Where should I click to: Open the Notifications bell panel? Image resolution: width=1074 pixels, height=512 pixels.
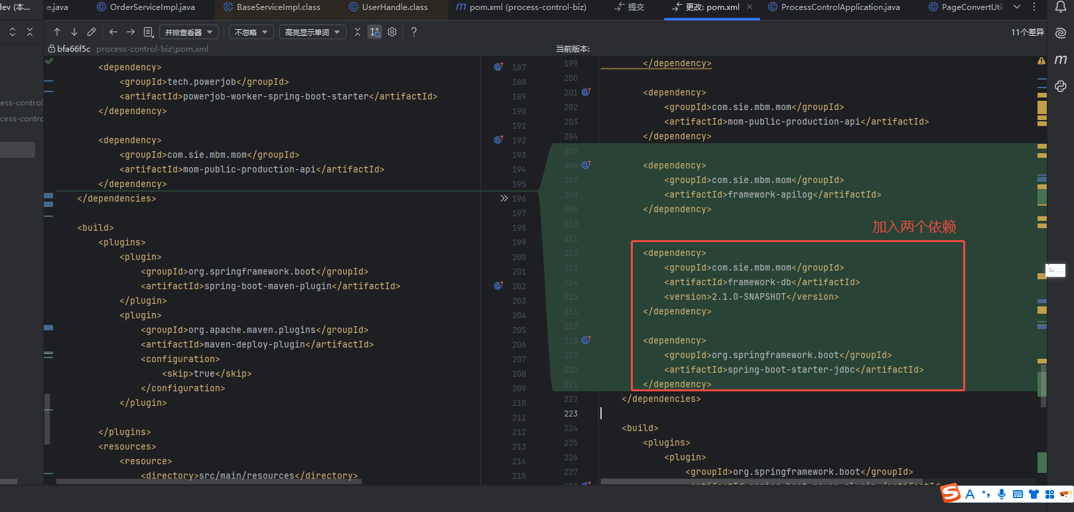[1061, 7]
